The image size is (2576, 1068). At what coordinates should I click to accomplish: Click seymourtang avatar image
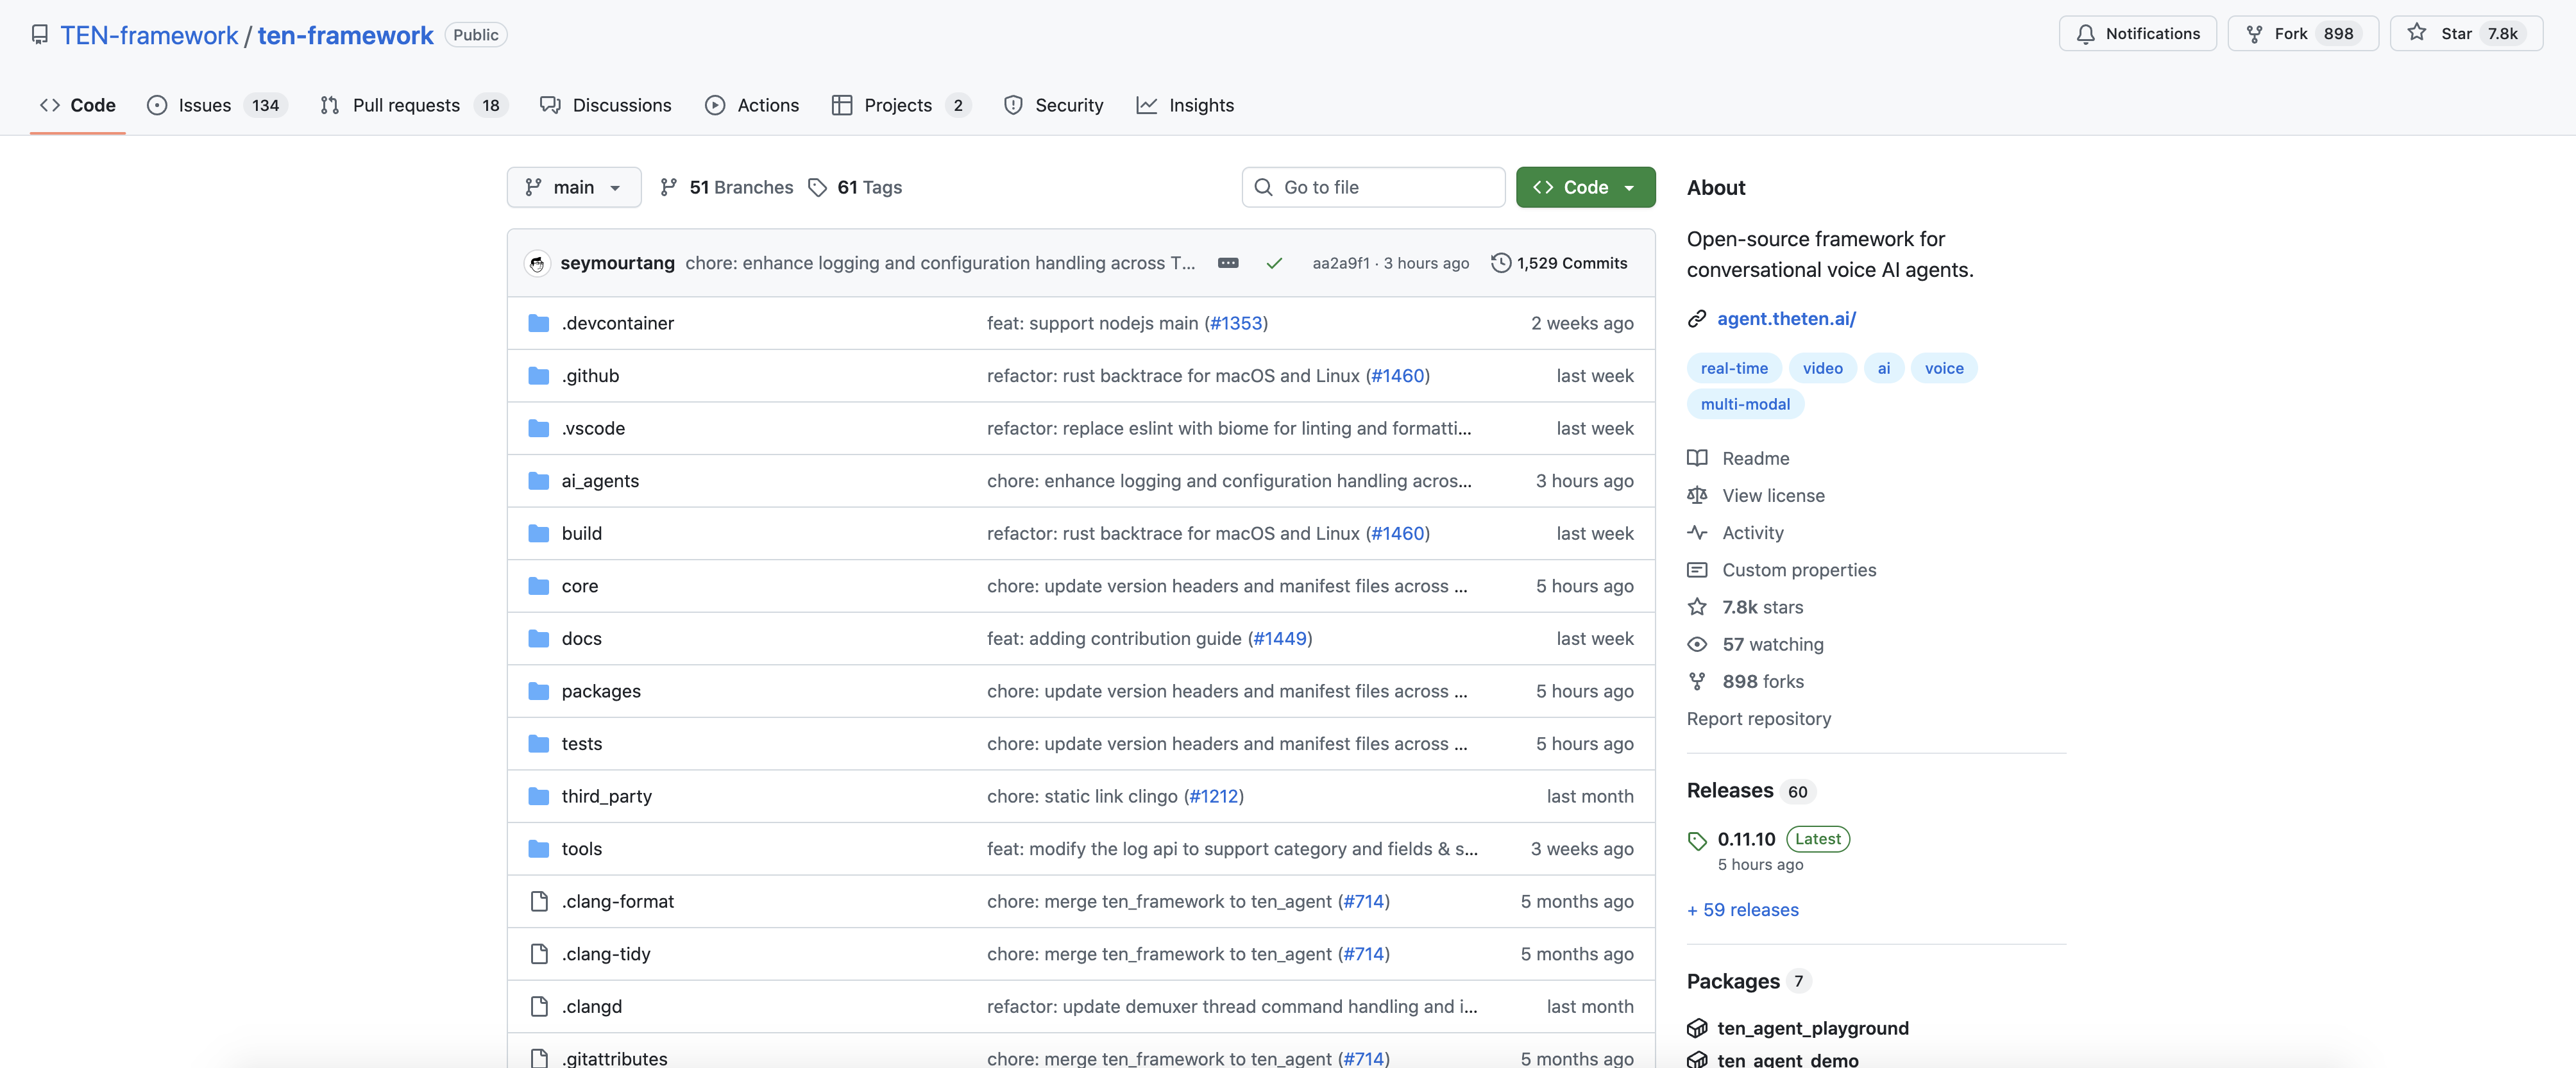tap(537, 263)
